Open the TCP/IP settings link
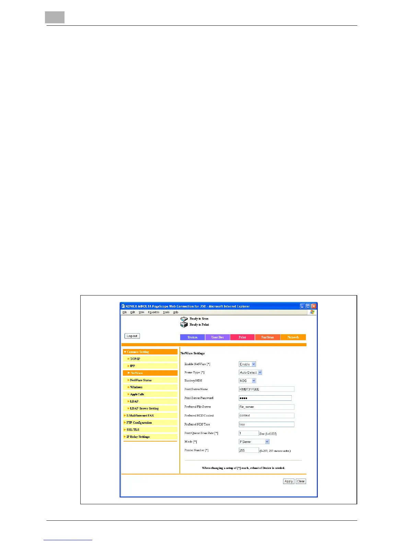Screen dimensions: 420x543 coord(150,359)
